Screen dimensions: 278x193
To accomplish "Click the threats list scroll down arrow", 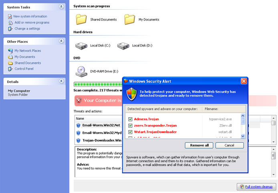I will point(274,142).
